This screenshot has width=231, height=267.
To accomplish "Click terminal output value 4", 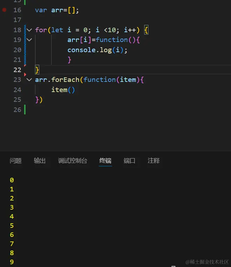I will pos(12,216).
